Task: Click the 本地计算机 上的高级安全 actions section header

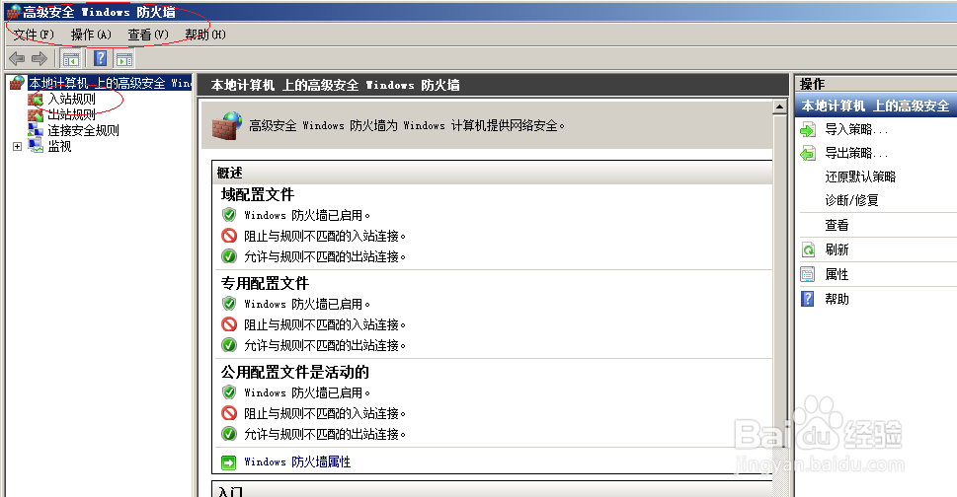Action: (876, 106)
